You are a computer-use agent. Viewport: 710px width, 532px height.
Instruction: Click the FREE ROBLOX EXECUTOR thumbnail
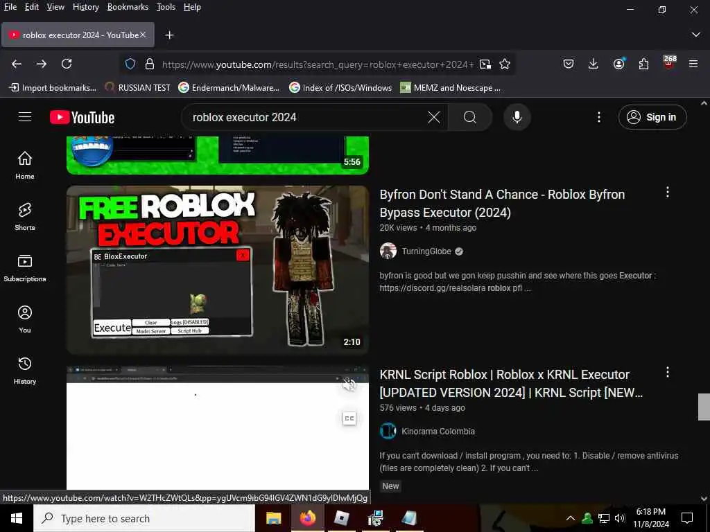point(218,269)
